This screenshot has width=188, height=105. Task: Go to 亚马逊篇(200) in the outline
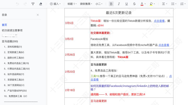10,41
